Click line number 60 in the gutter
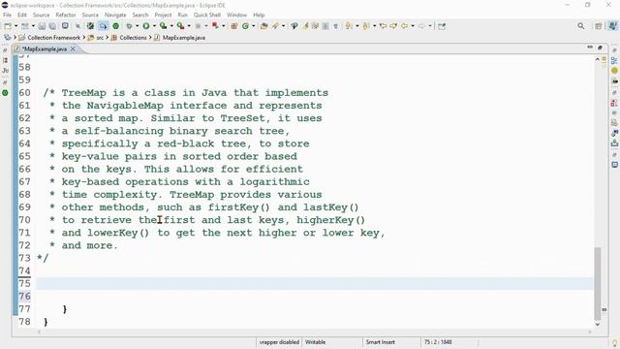Screen dimensions: 620x349 [x=24, y=93]
